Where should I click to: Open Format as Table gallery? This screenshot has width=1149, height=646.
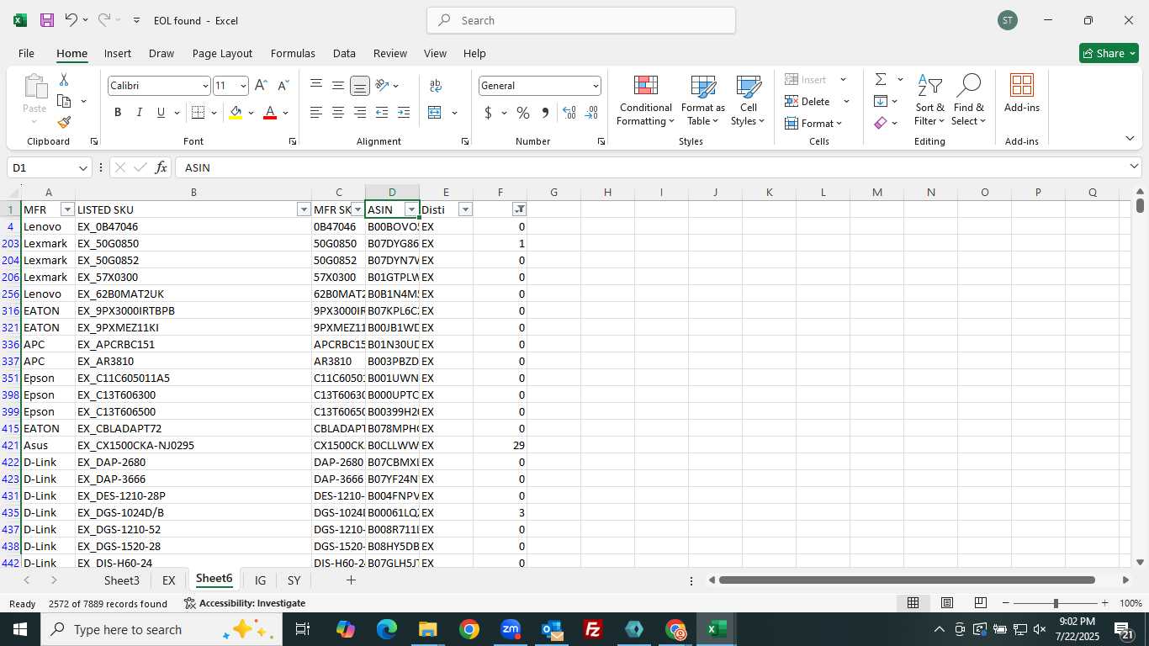(702, 101)
